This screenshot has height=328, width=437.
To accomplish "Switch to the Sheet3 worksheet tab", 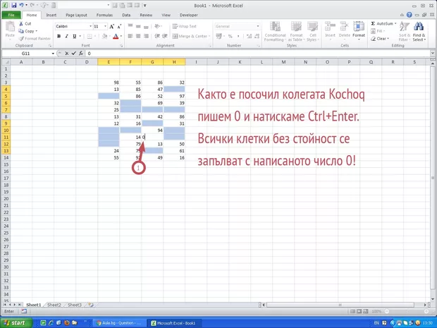I will pyautogui.click(x=75, y=305).
